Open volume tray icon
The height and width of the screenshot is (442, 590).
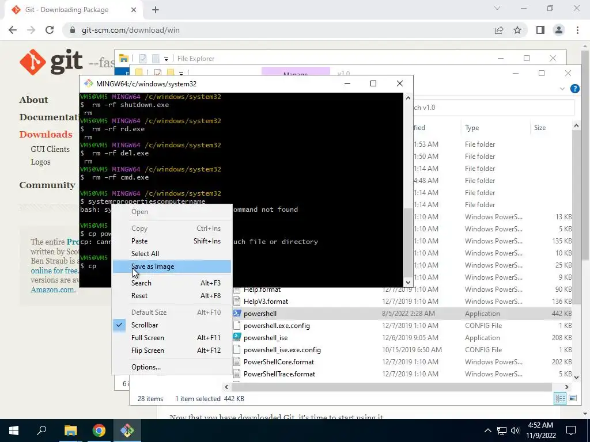(x=515, y=430)
